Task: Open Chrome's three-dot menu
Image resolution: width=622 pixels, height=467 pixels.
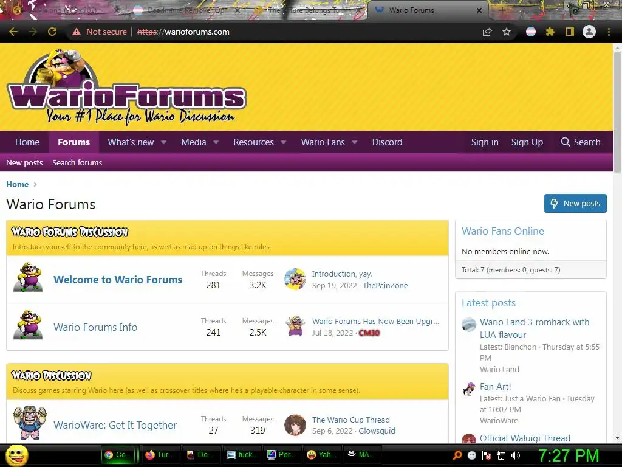Action: point(609,32)
